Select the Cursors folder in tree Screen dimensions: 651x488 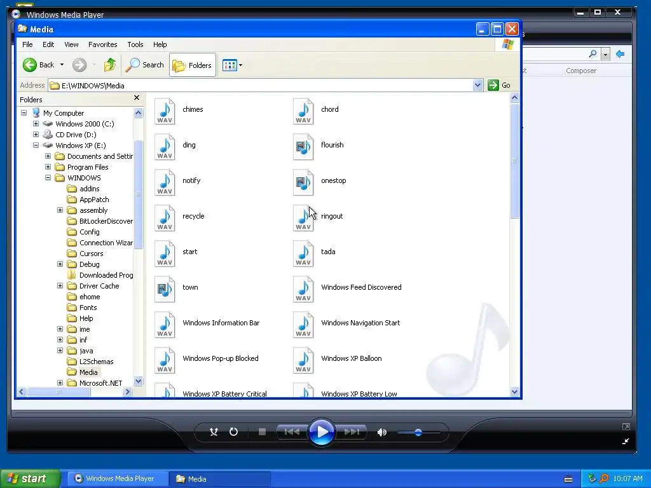pyautogui.click(x=92, y=254)
